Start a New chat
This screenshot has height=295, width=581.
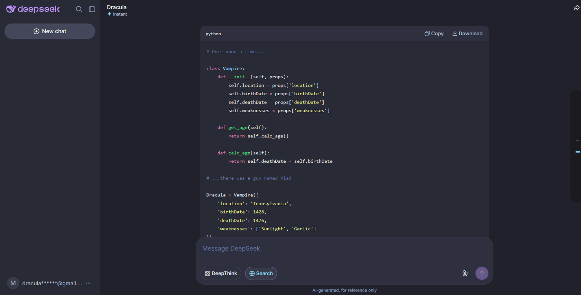50,31
